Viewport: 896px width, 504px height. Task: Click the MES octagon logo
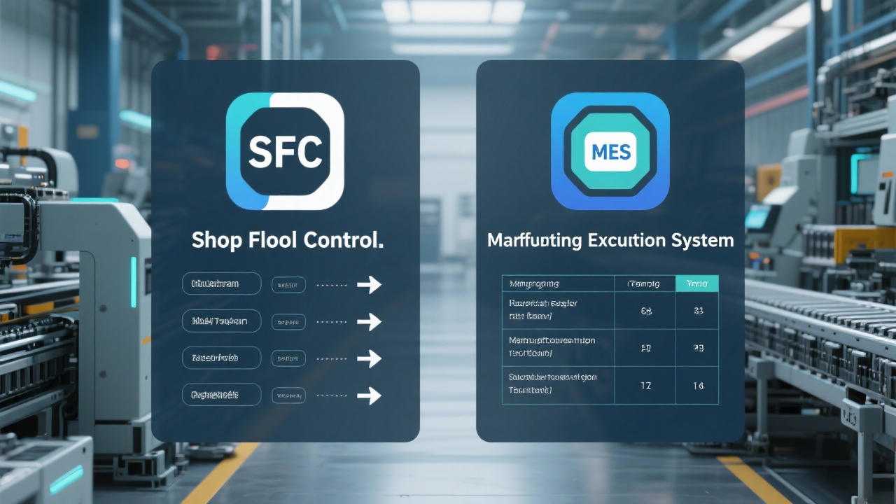[x=610, y=151]
